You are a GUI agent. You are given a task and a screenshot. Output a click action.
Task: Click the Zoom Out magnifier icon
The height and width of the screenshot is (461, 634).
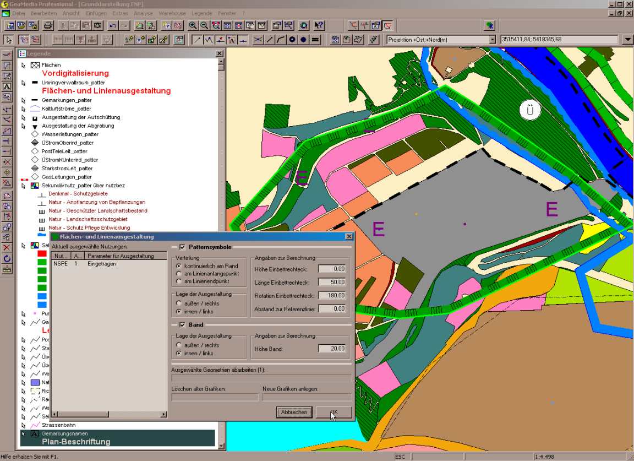point(204,25)
